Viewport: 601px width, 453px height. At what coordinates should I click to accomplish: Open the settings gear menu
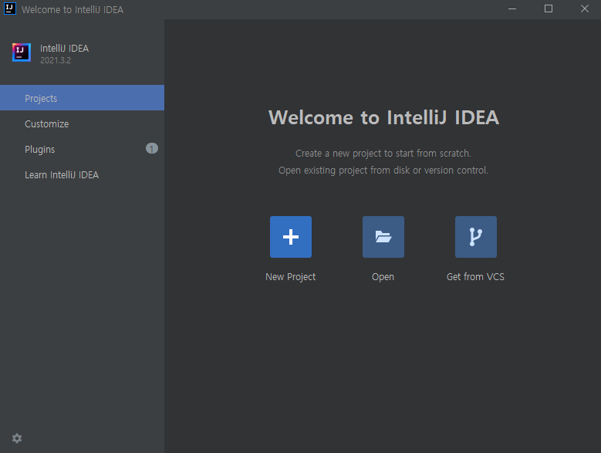tap(17, 438)
